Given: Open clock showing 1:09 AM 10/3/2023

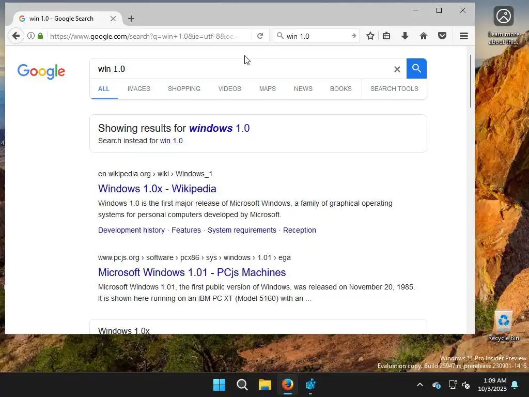Looking at the screenshot, I should pos(492,385).
